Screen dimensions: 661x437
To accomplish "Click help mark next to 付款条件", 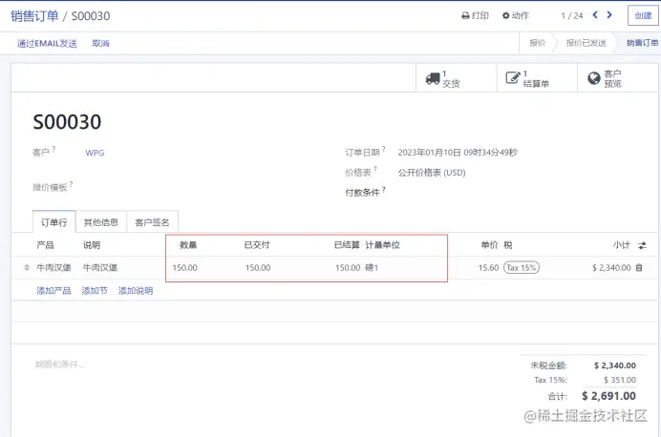I will click(x=384, y=190).
